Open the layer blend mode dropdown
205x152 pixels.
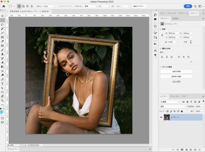tap(173, 107)
